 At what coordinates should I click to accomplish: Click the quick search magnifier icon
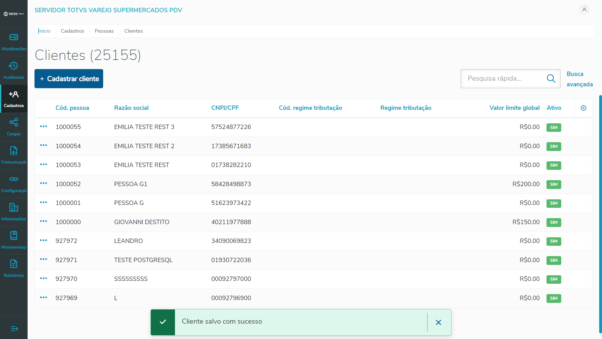tap(551, 78)
